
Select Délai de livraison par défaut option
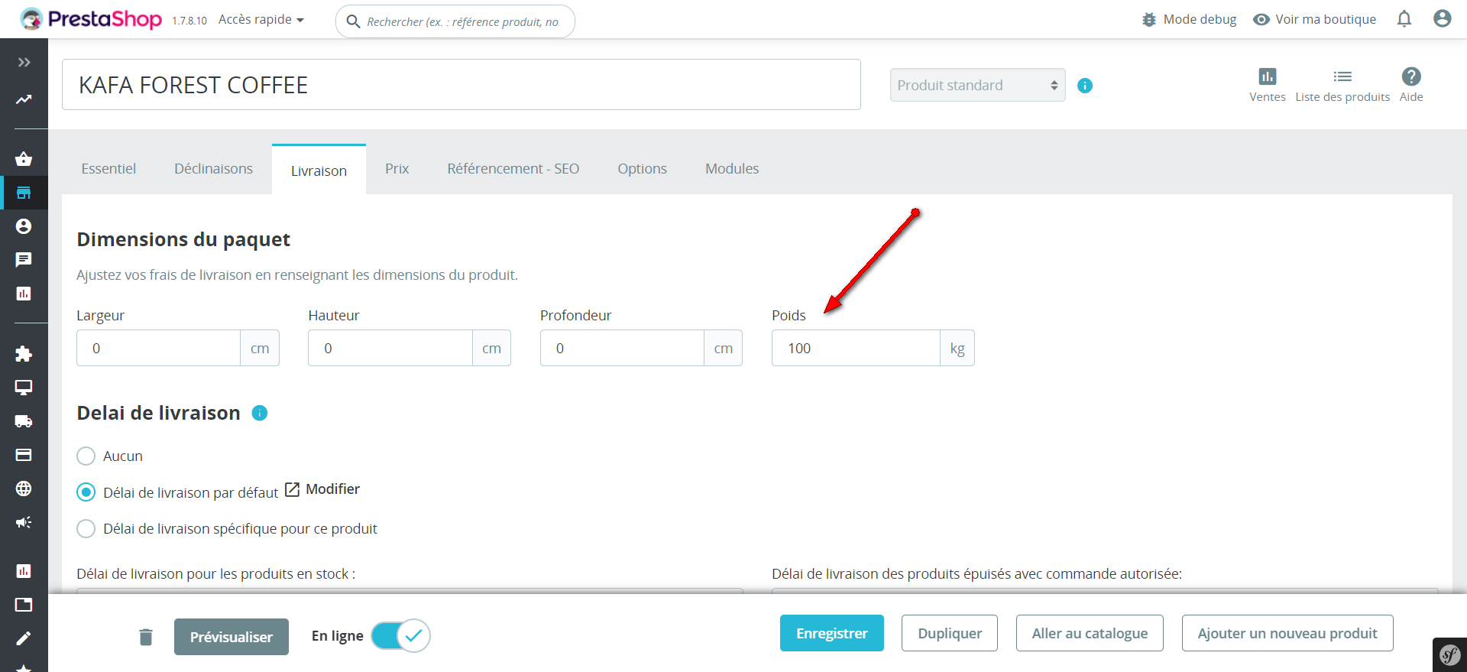pyautogui.click(x=86, y=492)
